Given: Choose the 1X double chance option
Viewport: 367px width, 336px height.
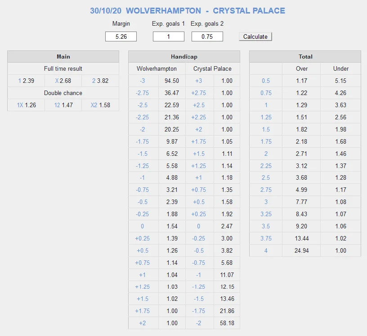Looking at the screenshot, I should point(20,105).
